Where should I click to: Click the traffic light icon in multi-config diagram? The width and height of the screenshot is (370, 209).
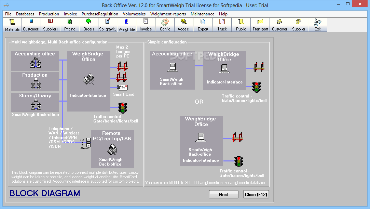point(123,108)
